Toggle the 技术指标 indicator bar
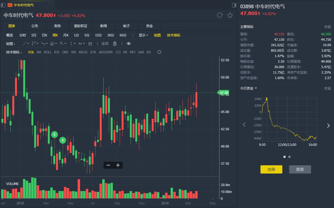The width and height of the screenshot is (334, 208). click(174, 35)
